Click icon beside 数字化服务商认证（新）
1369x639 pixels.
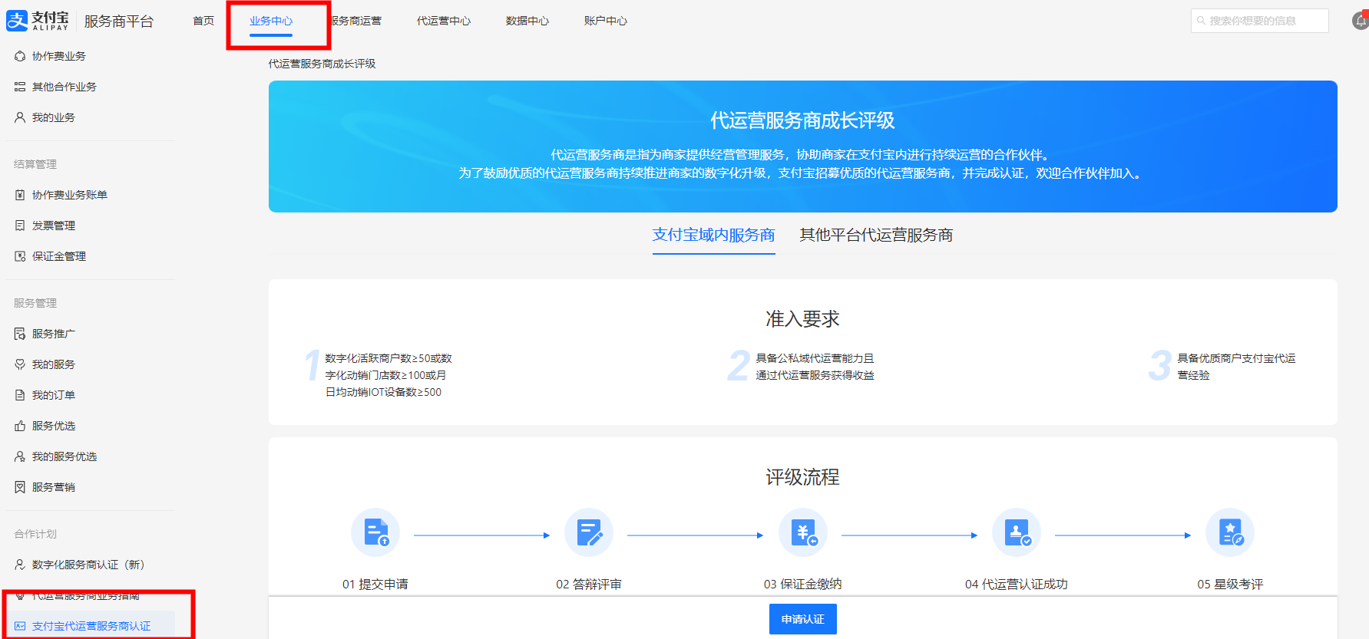point(20,565)
